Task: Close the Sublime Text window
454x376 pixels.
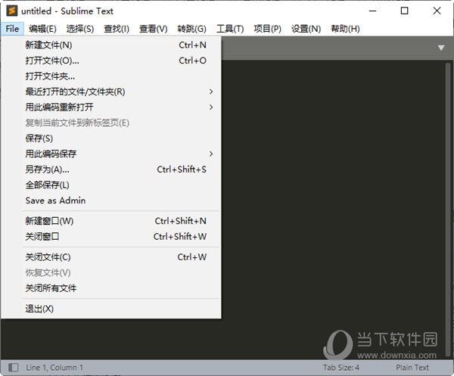Action: [437, 11]
